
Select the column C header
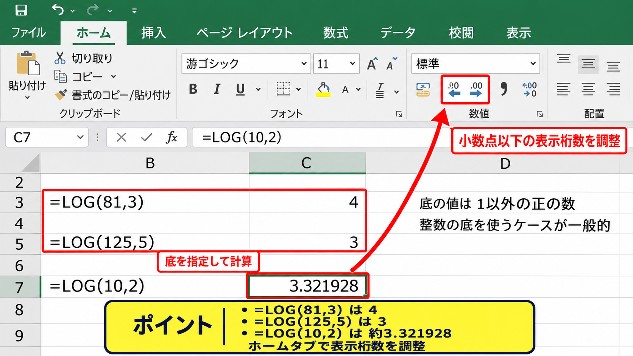(x=307, y=163)
